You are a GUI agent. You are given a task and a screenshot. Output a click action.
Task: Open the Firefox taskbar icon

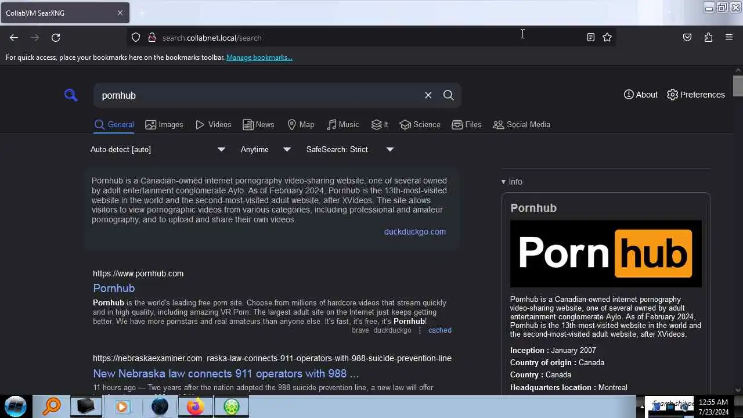[x=195, y=406]
